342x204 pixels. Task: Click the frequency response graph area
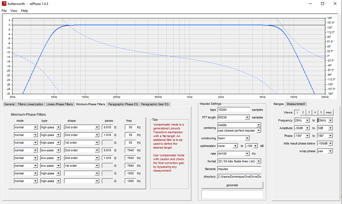(168, 56)
